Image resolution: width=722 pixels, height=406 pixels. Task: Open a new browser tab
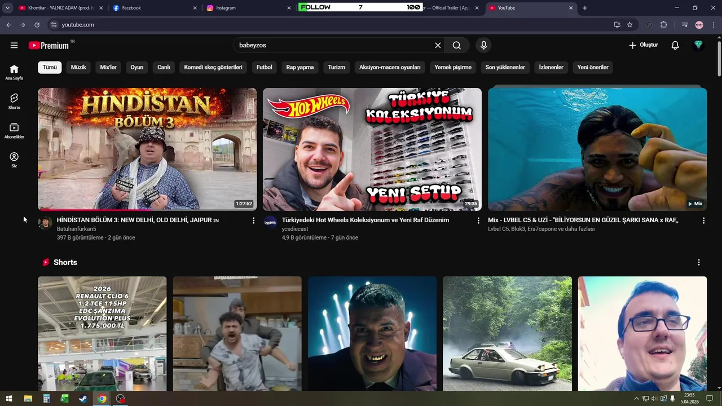585,8
